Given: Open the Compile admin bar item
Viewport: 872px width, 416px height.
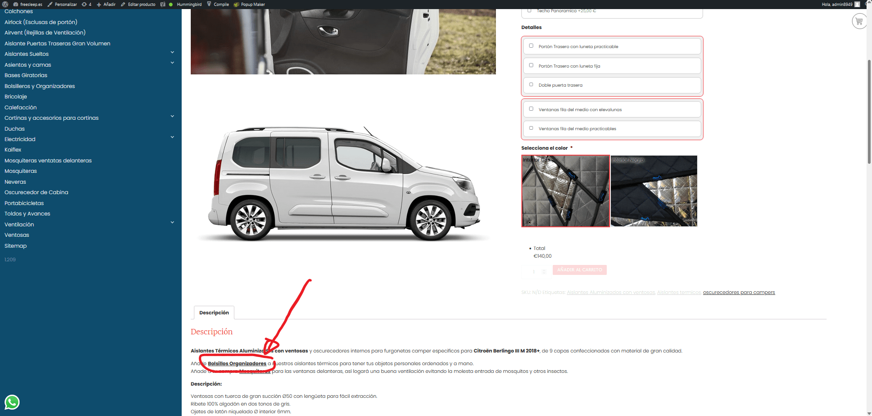Looking at the screenshot, I should click(x=218, y=4).
